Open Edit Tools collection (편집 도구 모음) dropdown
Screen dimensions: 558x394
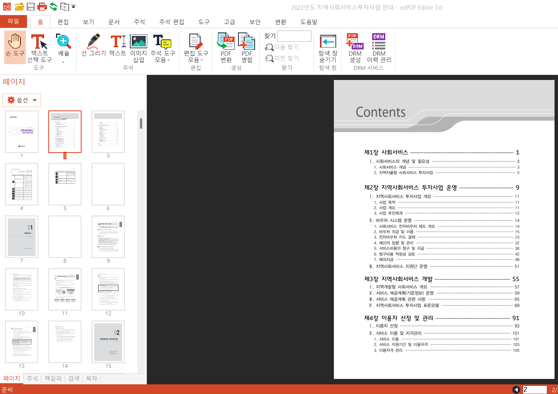tap(196, 48)
